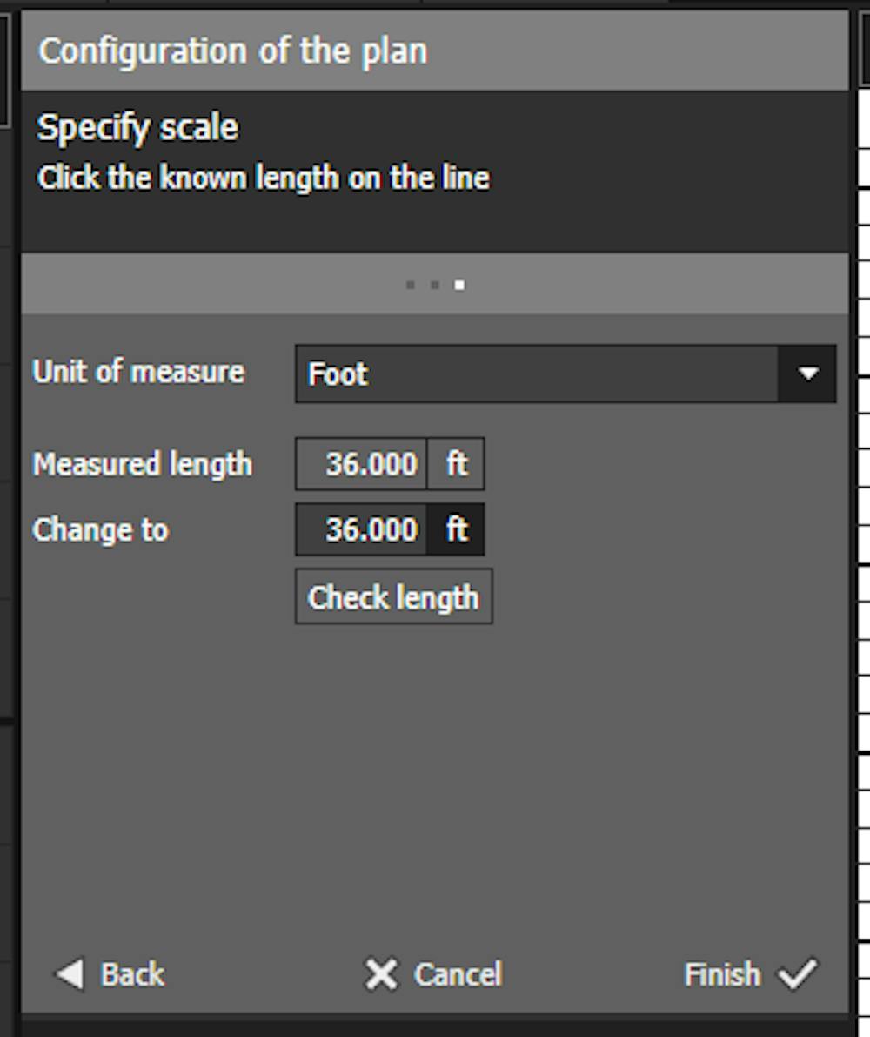
Task: Click the Measured length value field
Action: 362,464
